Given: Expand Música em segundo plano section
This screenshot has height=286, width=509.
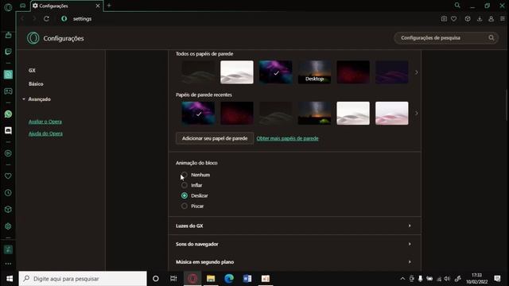Looking at the screenshot, I should [295, 261].
